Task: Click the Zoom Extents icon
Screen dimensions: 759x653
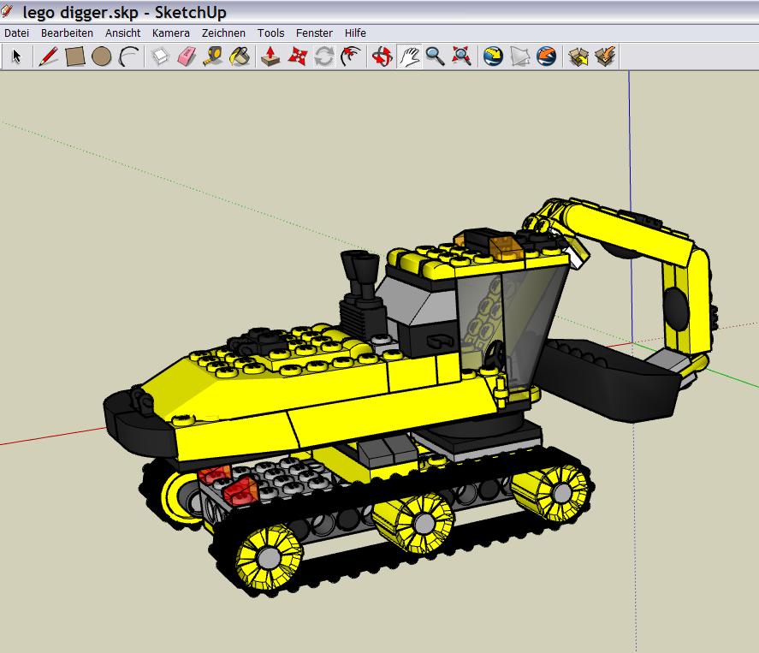Action: pyautogui.click(x=461, y=56)
